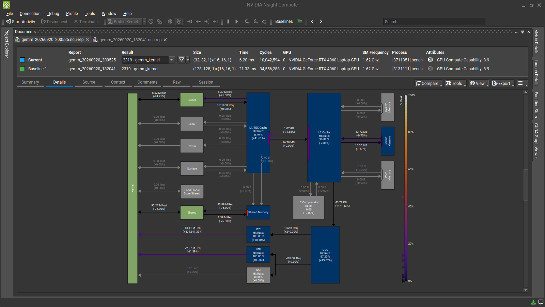Switch to the Session tab
Image resolution: width=545 pixels, height=307 pixels.
pos(206,82)
